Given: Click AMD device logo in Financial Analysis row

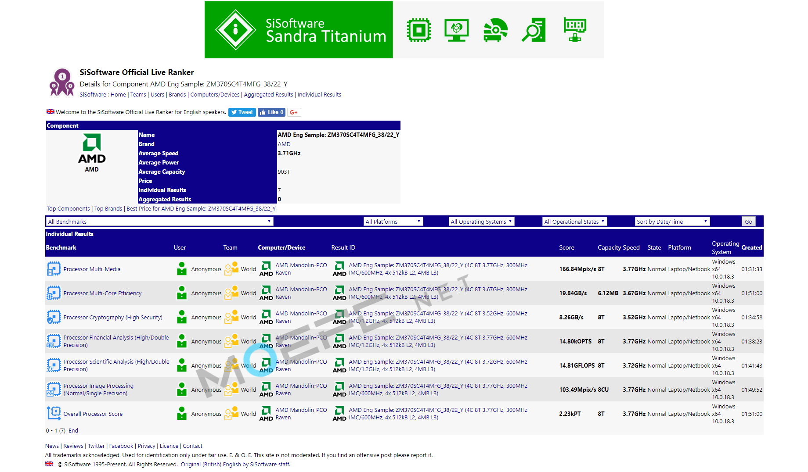Looking at the screenshot, I should [266, 341].
